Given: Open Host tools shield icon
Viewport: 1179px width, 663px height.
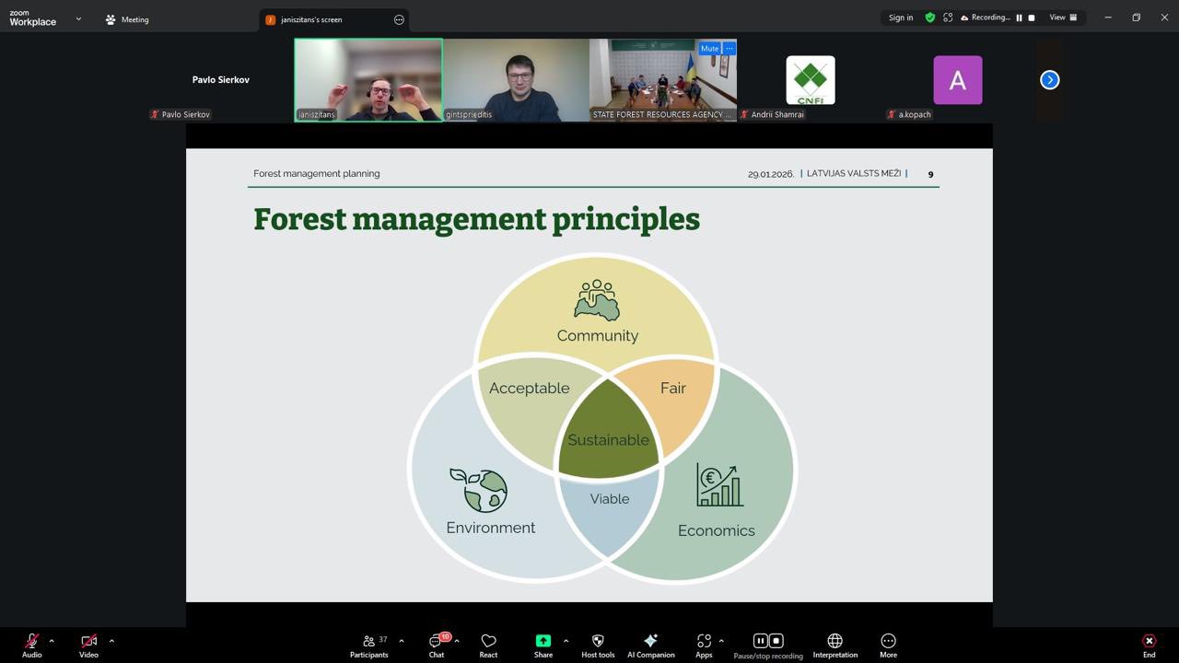Looking at the screenshot, I should pyautogui.click(x=598, y=646).
